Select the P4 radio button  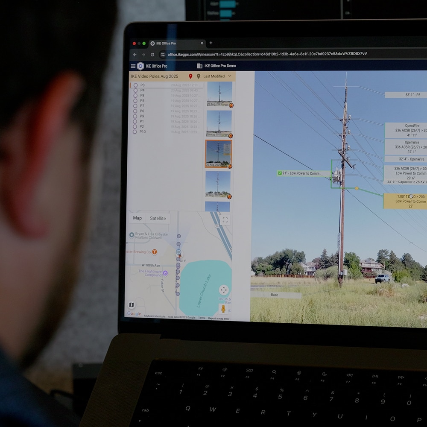(135, 91)
